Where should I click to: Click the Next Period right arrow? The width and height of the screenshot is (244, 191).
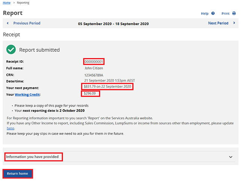[234, 23]
